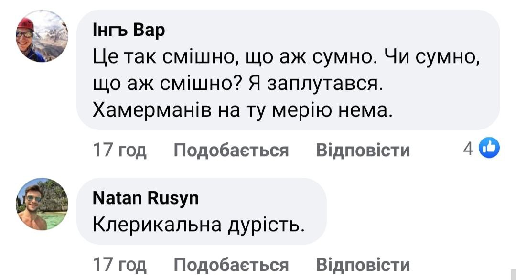Click the 17 год timestamp under Інгъ Вар's comment
Screen dimensions: 516x280
(119, 151)
